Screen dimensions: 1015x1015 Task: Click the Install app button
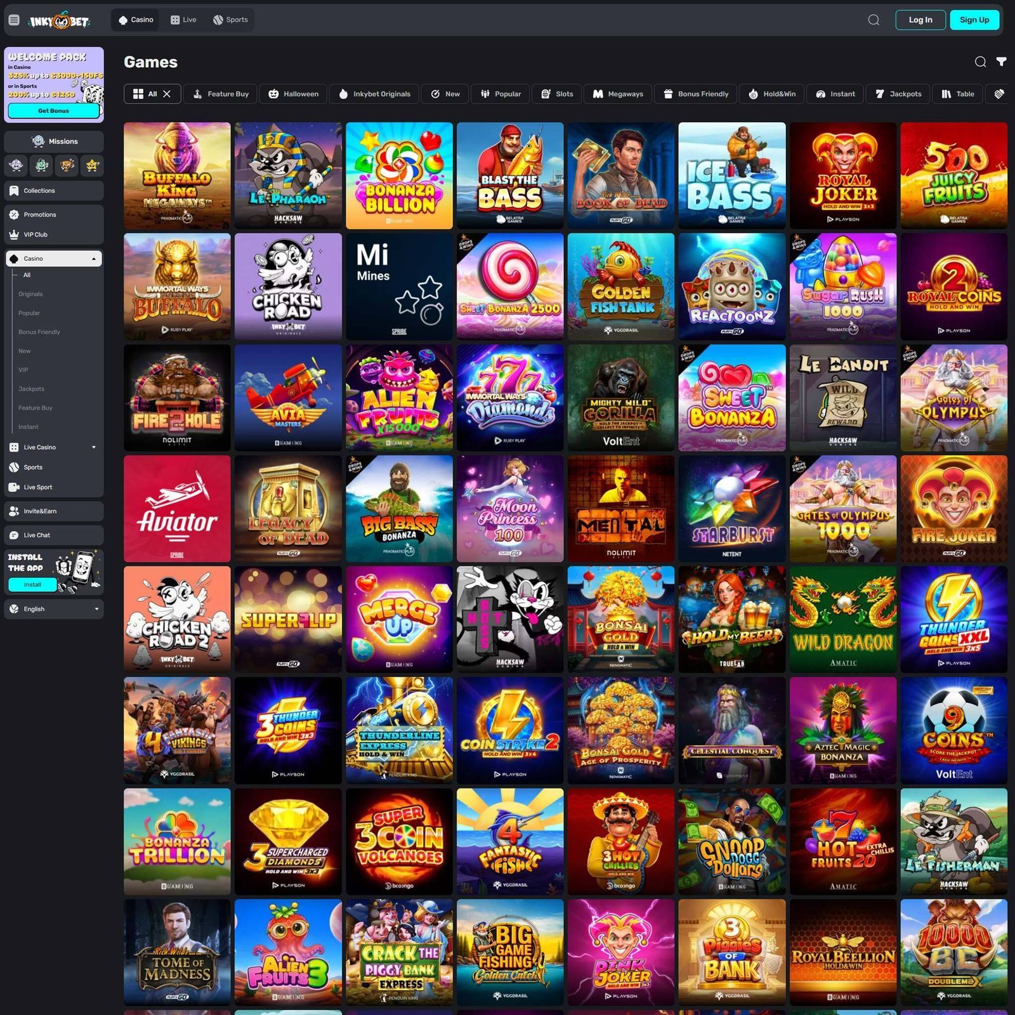(32, 584)
